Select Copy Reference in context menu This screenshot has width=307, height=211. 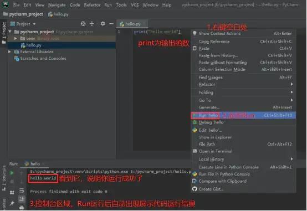(x=243, y=42)
